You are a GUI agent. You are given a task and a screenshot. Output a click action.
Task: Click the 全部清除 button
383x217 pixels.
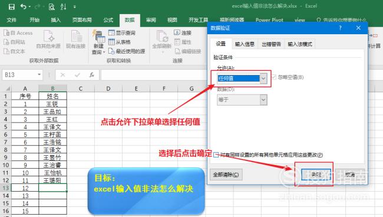point(226,175)
